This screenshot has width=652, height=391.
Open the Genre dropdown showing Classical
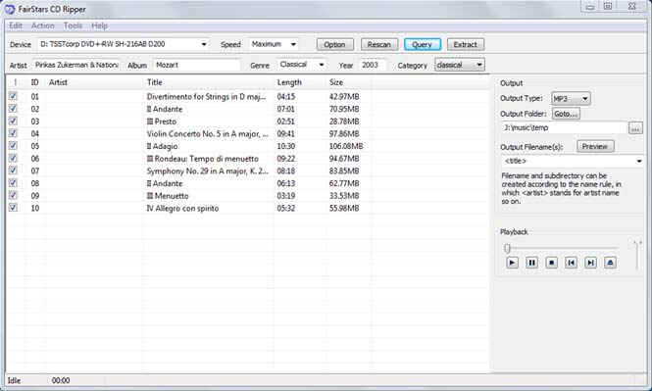pyautogui.click(x=322, y=65)
